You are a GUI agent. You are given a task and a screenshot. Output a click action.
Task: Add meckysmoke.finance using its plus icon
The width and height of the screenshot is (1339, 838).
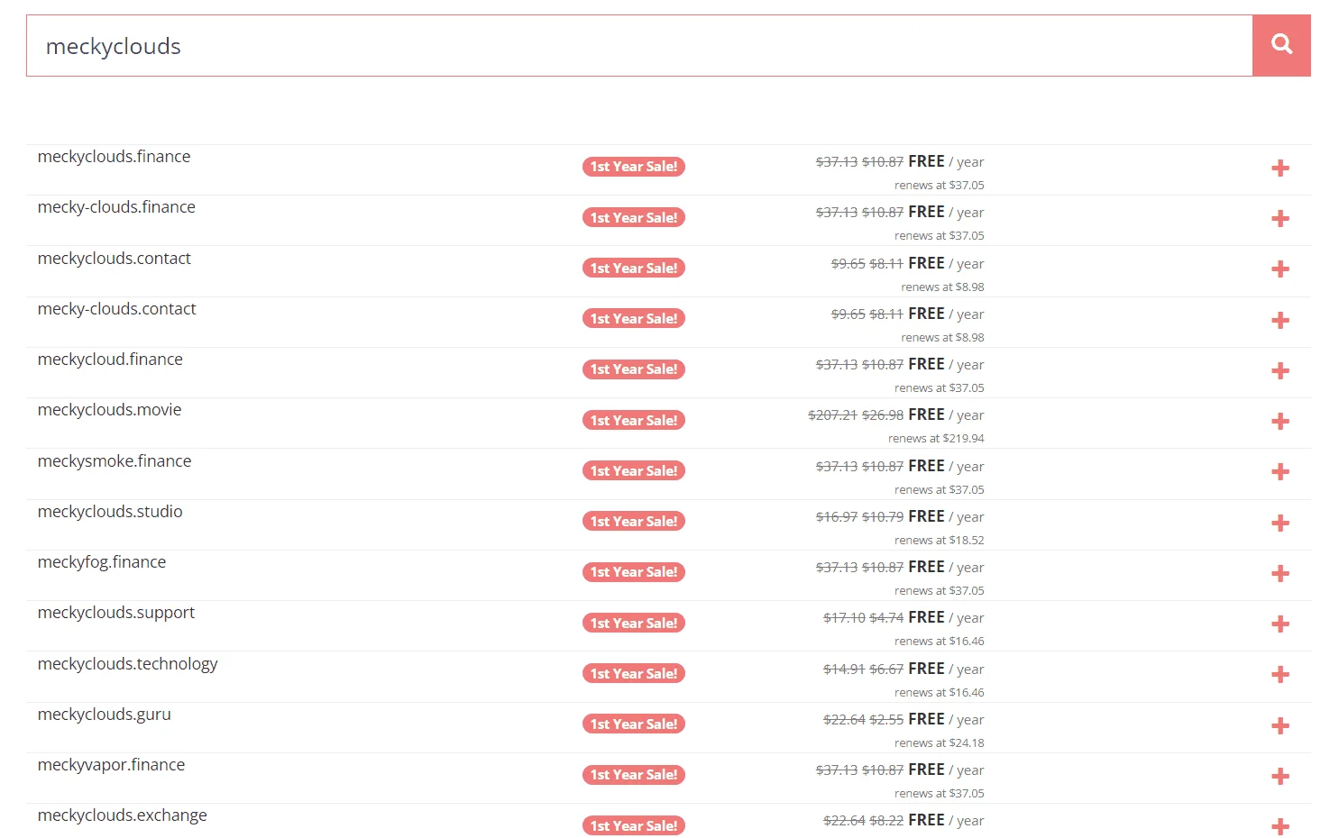(1280, 472)
